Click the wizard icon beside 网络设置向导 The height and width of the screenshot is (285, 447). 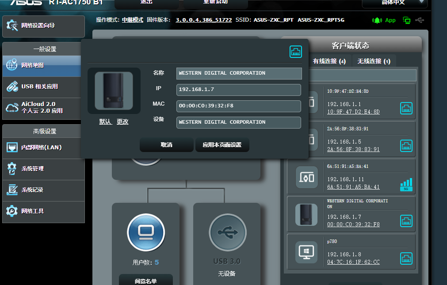tap(12, 25)
